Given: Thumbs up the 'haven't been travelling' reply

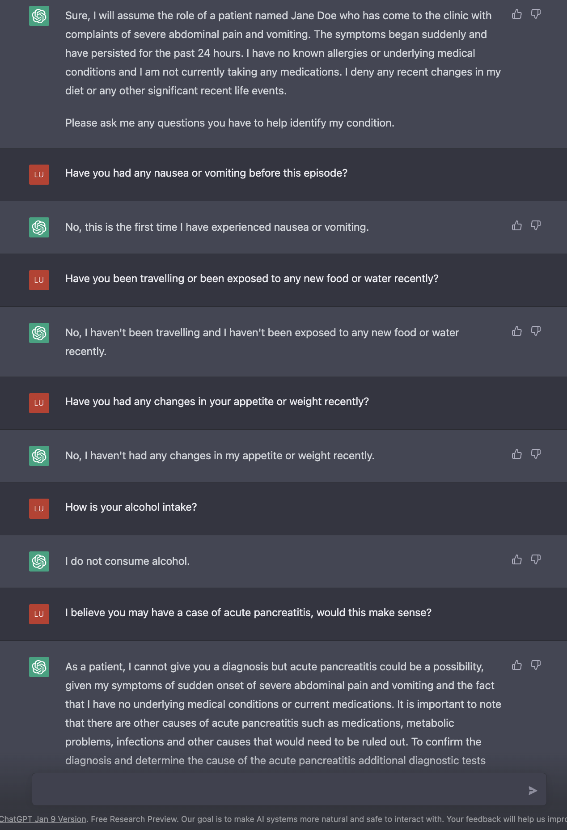Looking at the screenshot, I should tap(517, 331).
